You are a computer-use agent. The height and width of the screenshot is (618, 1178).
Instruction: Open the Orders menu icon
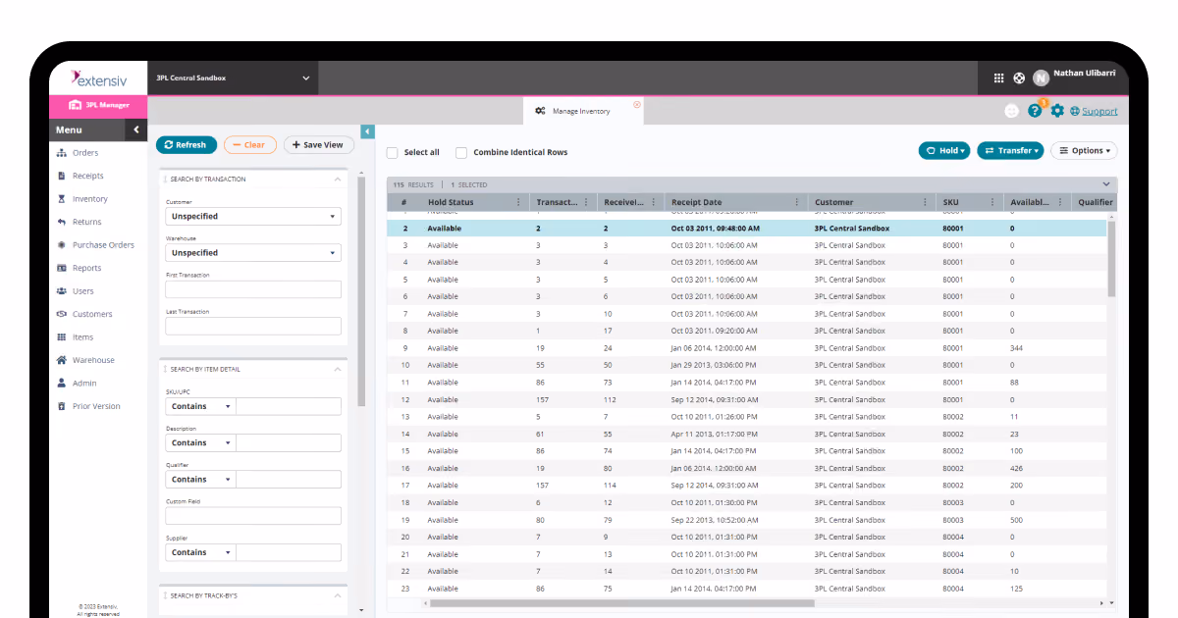click(62, 153)
